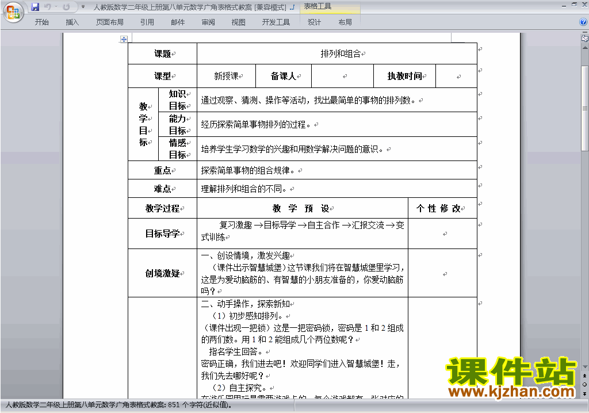Click the 能力目标 cell
Viewport: 589px width, 413px height.
click(178, 124)
